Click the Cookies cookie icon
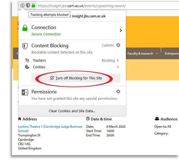 point(27,67)
